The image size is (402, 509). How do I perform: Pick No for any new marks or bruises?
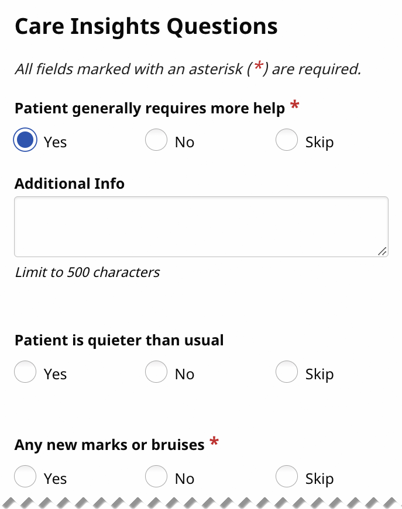(156, 477)
